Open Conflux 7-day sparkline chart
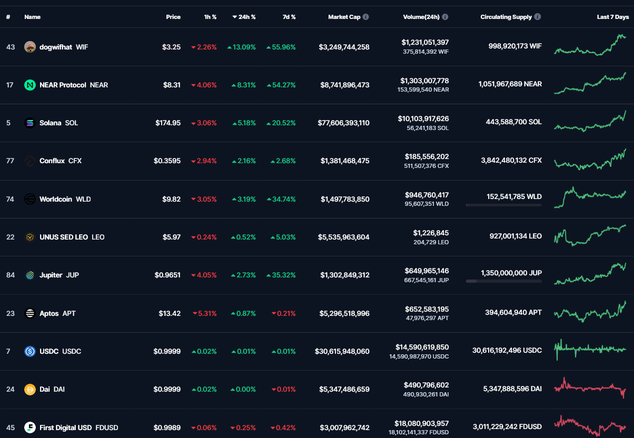Image resolution: width=634 pixels, height=438 pixels. point(590,159)
